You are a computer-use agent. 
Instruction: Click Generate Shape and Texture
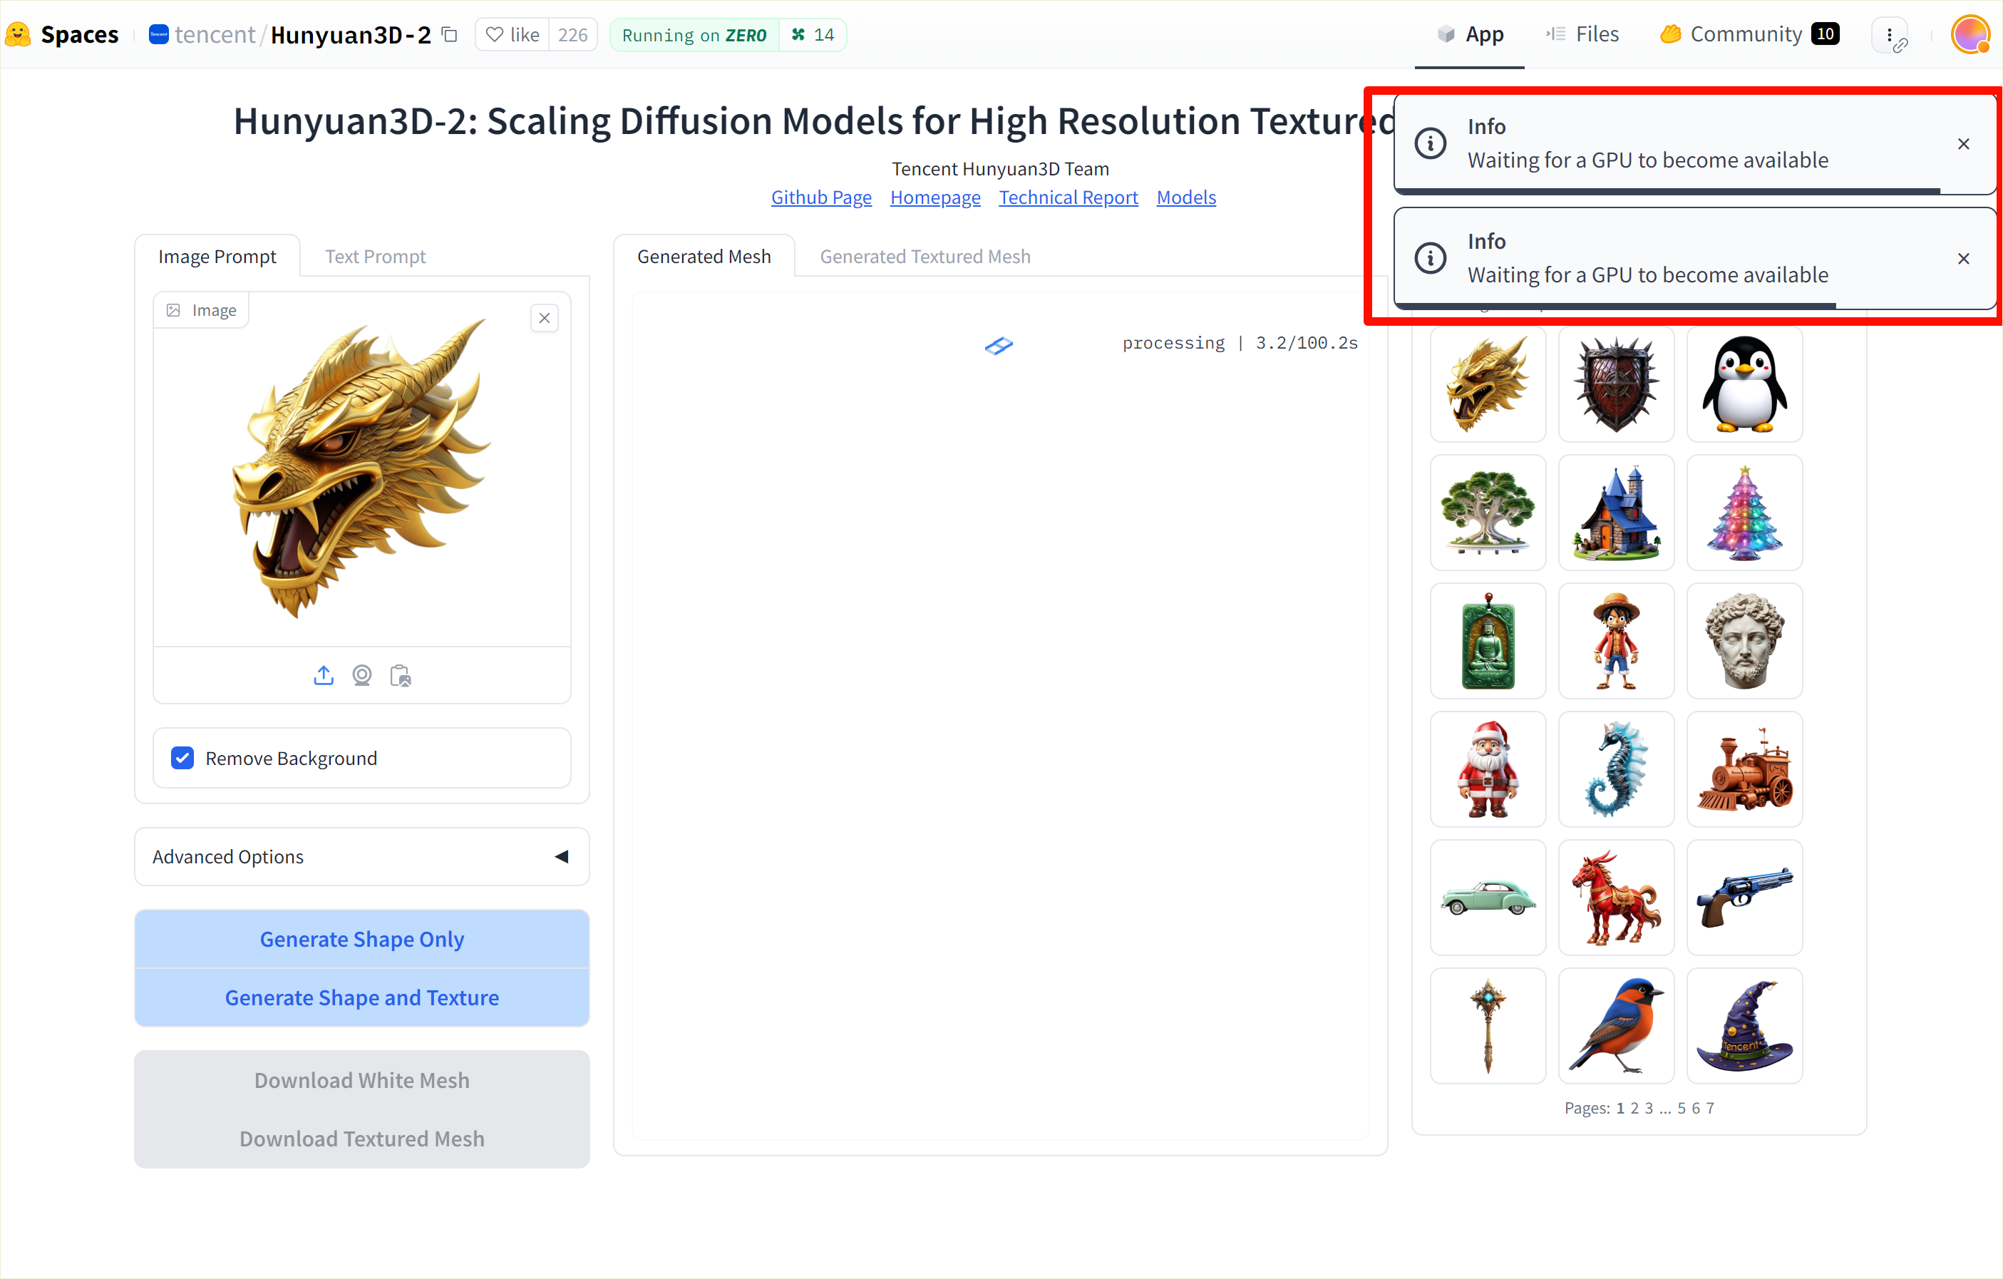[x=362, y=997]
